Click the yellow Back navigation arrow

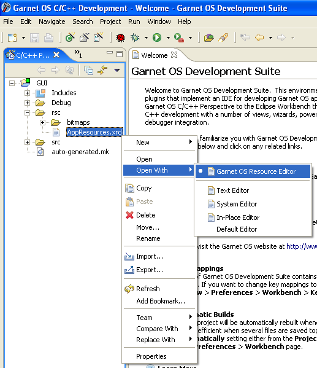click(x=259, y=37)
